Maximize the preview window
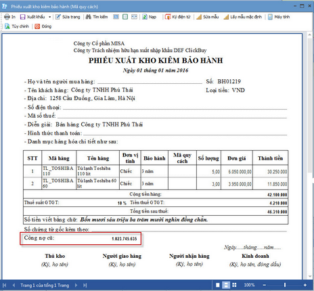The width and height of the screenshot is (314, 291). tap(302, 6)
